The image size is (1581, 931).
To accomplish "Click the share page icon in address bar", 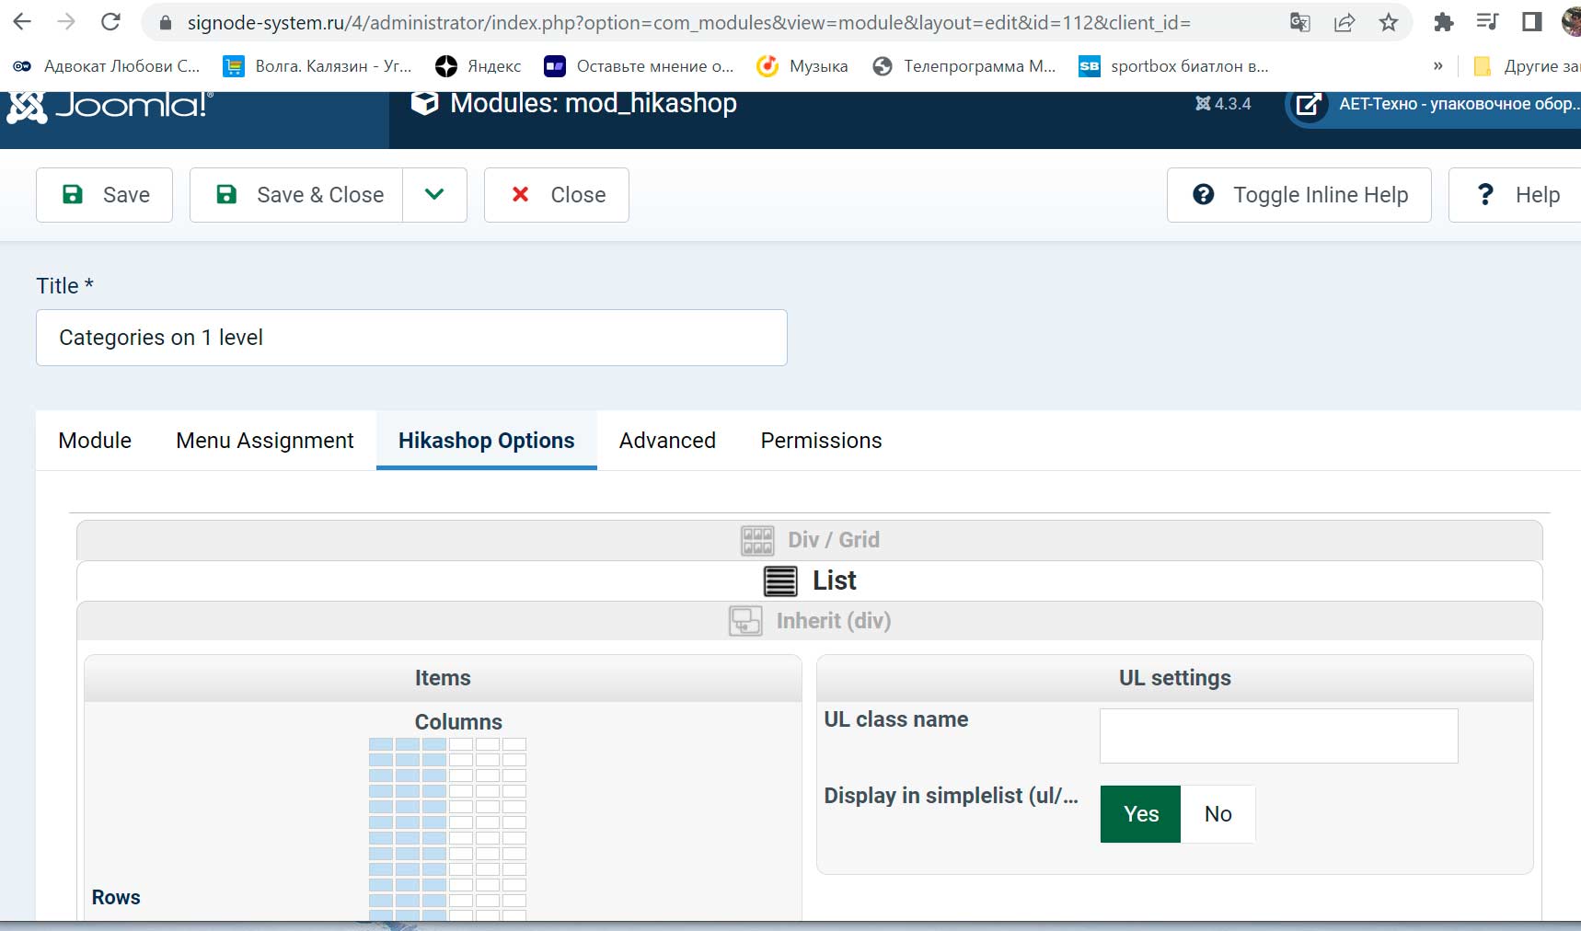I will [1344, 22].
